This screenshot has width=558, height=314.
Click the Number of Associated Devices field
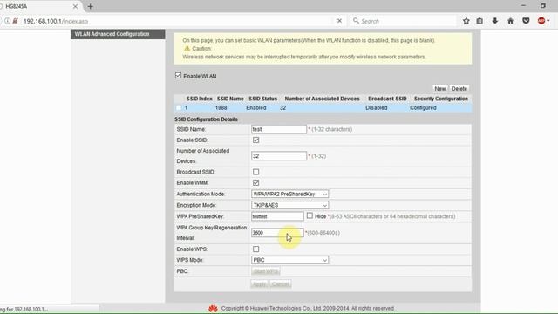tap(279, 156)
